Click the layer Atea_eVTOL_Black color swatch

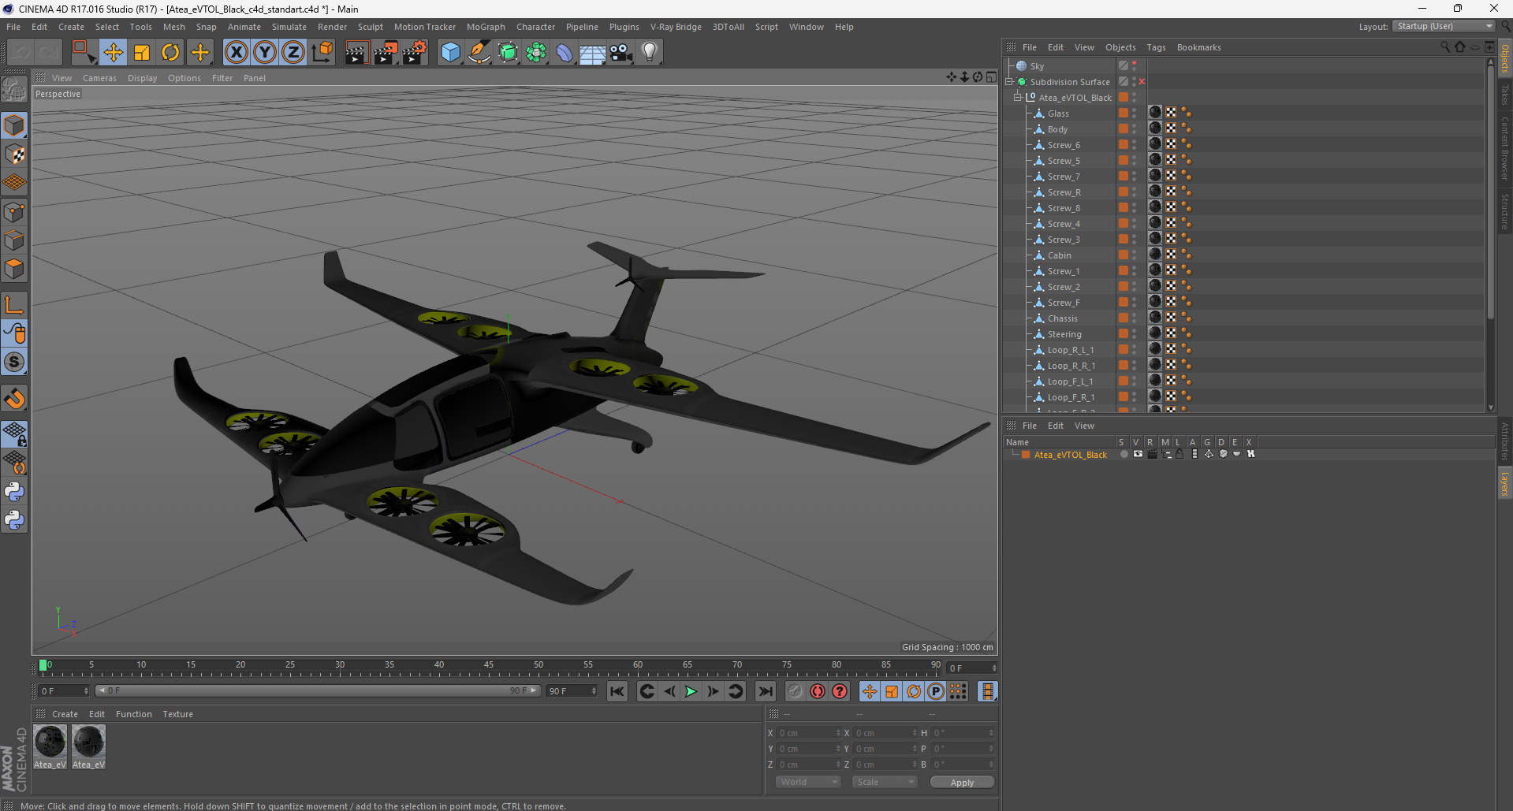[1026, 455]
